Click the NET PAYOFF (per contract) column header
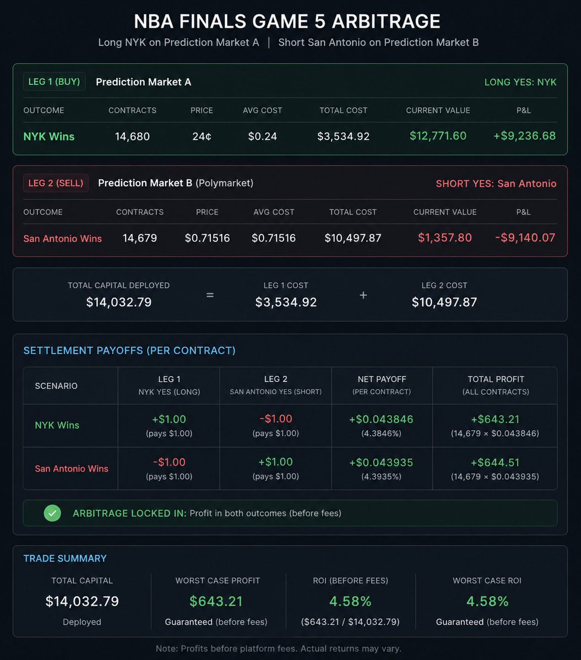 pyautogui.click(x=382, y=385)
